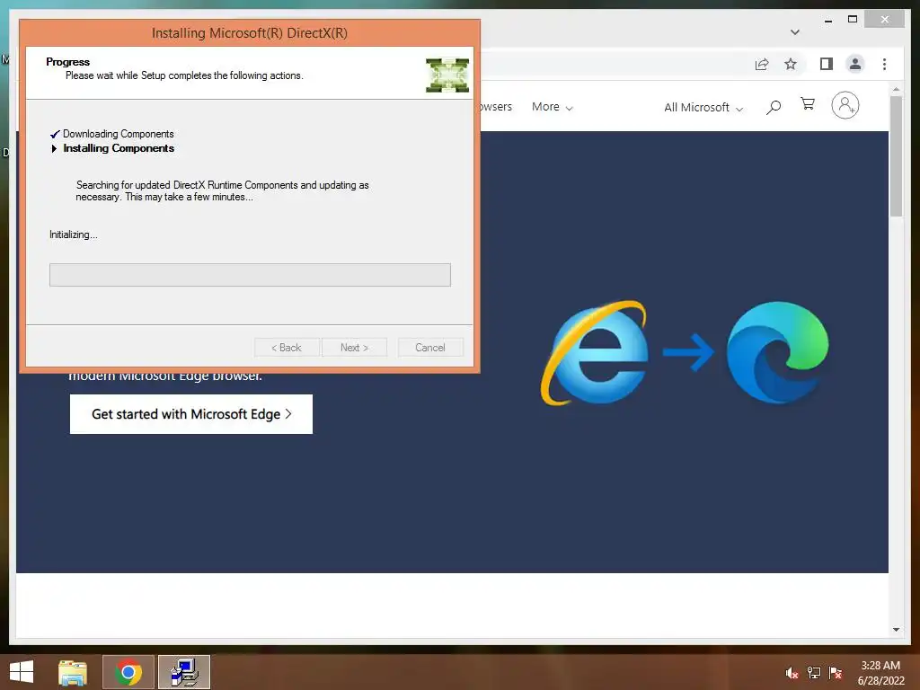Click the Back button in DirectX setup
Screen dimensions: 920x690
[287, 348]
